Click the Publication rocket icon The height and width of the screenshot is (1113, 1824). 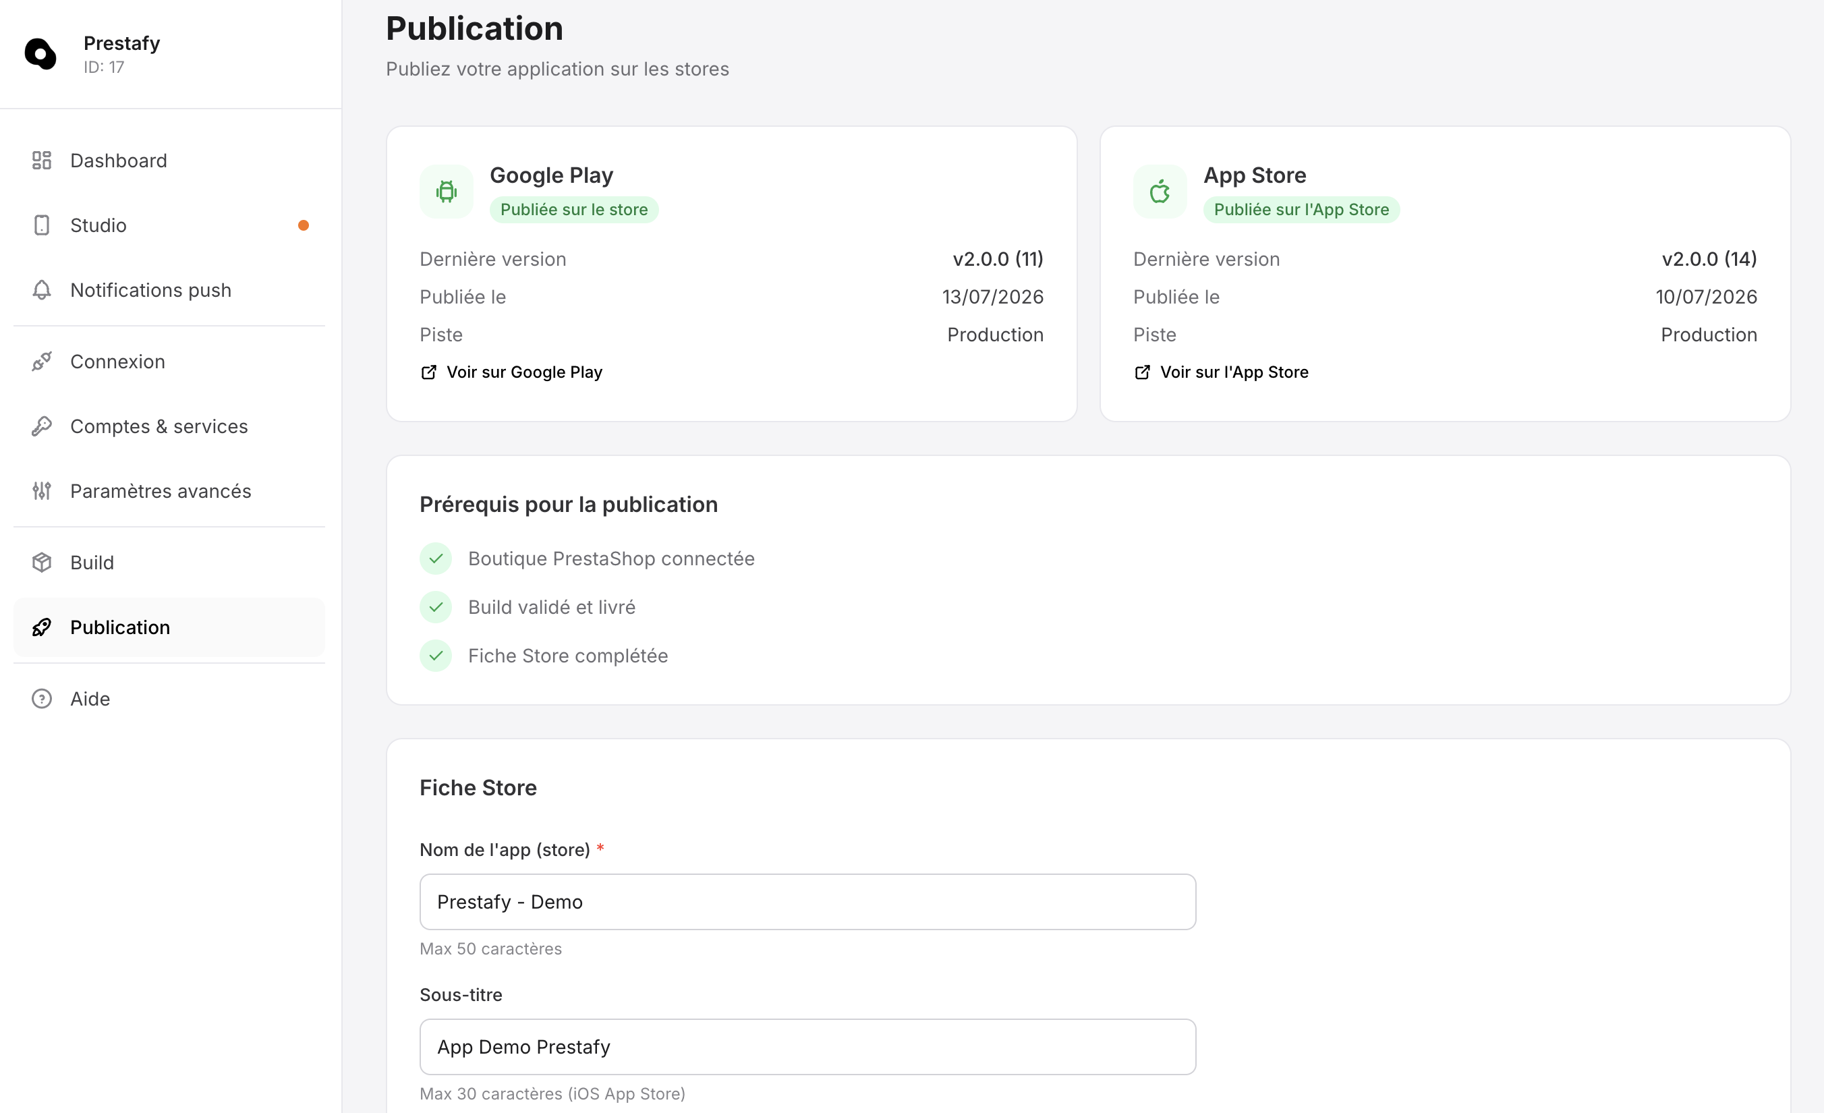(42, 627)
